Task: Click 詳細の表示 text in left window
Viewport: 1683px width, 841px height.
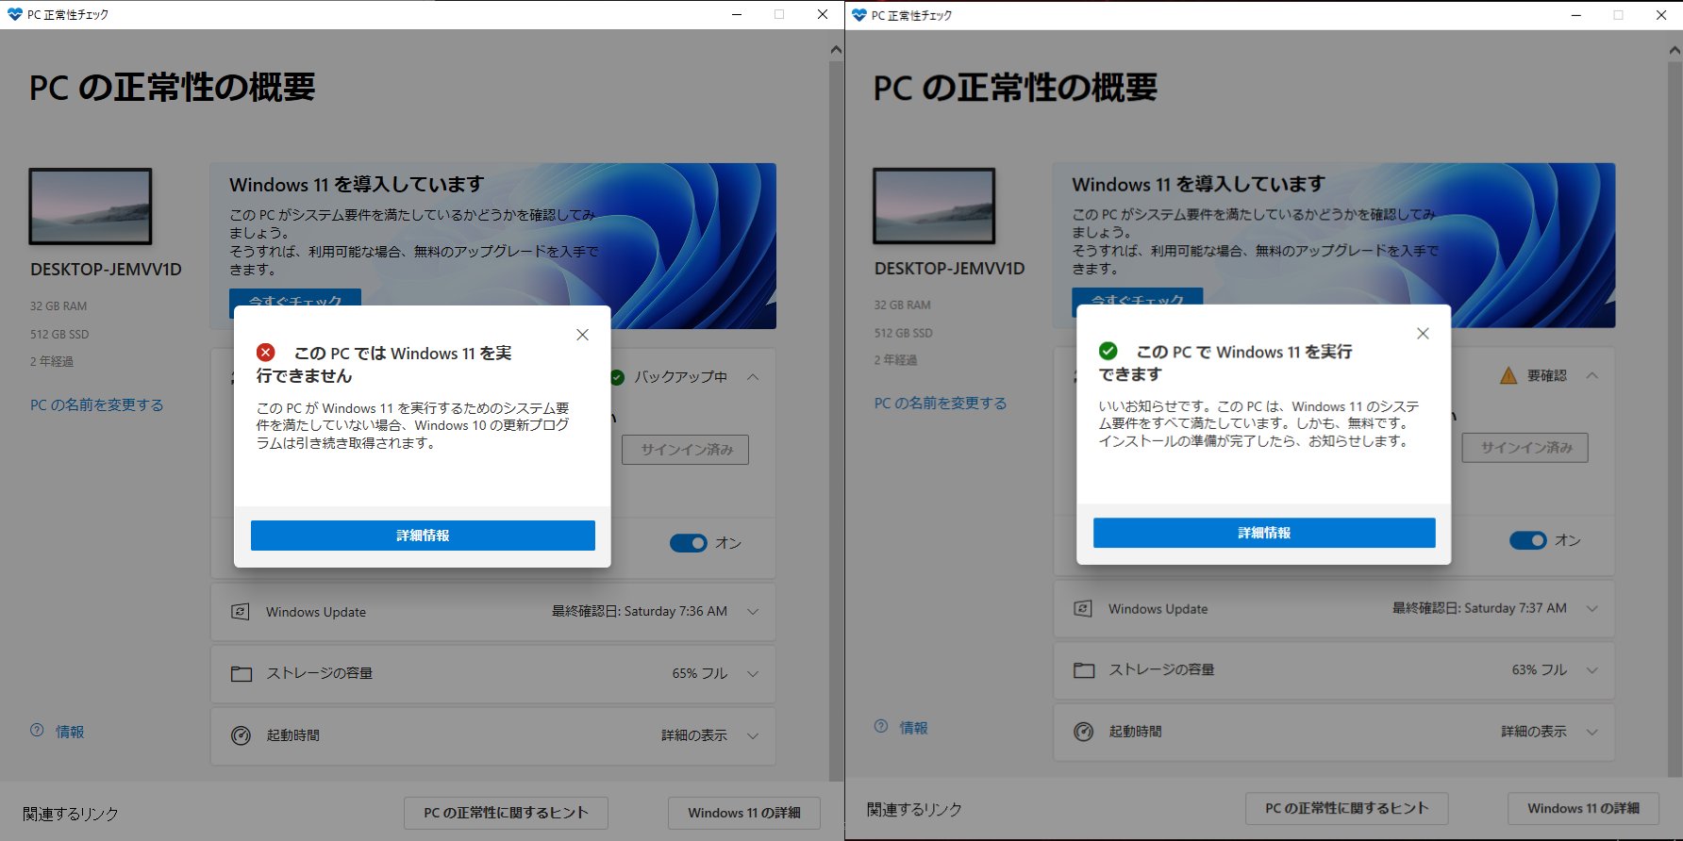Action: 694,735
